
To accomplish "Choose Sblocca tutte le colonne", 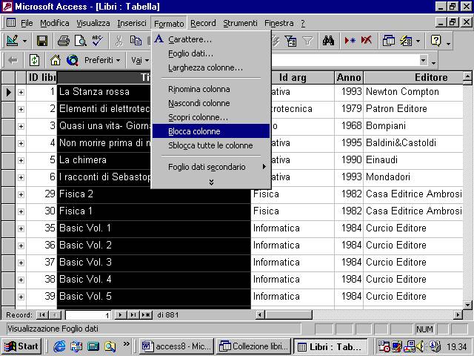I will (210, 145).
